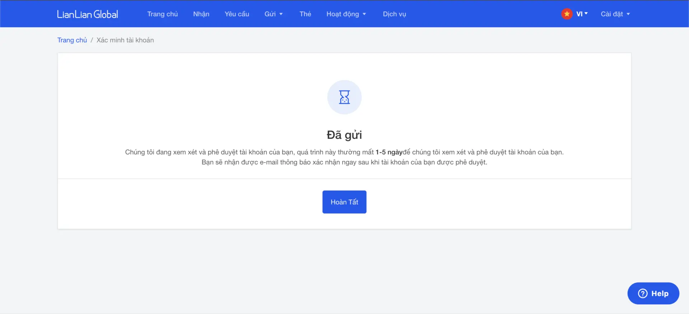Click the hourglass pending icon
This screenshot has width=689, height=314.
[344, 97]
